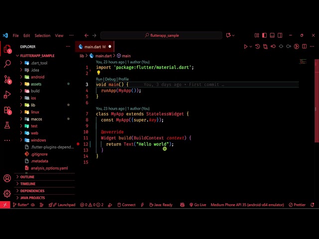Go to the next change icon
Image resolution: width=319 pixels, height=239 pixels.
pyautogui.click(x=289, y=46)
